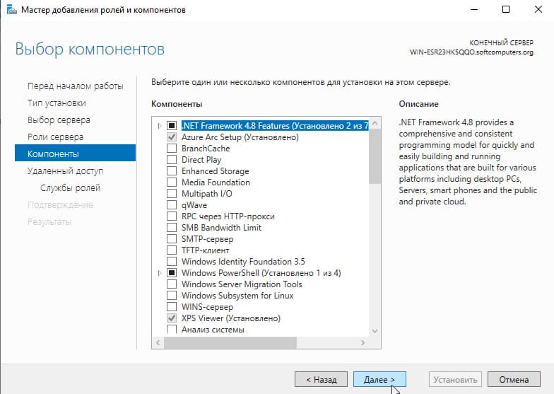Image resolution: width=554 pixels, height=394 pixels.
Task: Select the Media Foundation label
Action: pos(216,182)
